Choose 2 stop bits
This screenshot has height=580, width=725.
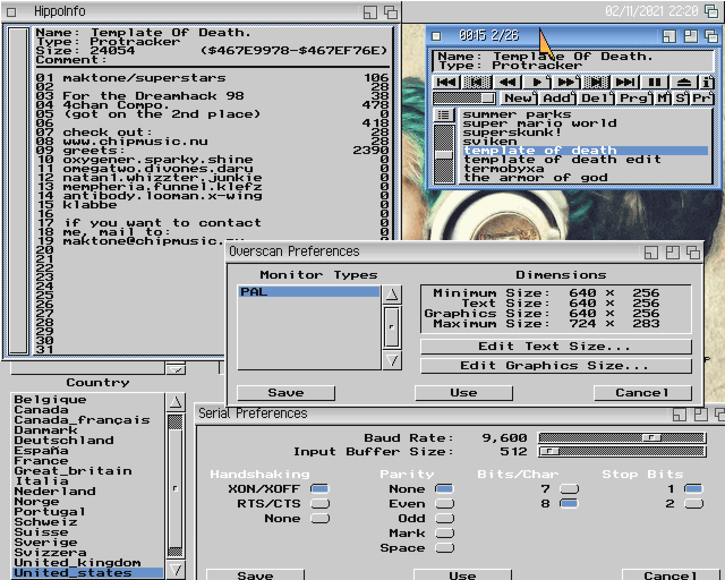694,504
